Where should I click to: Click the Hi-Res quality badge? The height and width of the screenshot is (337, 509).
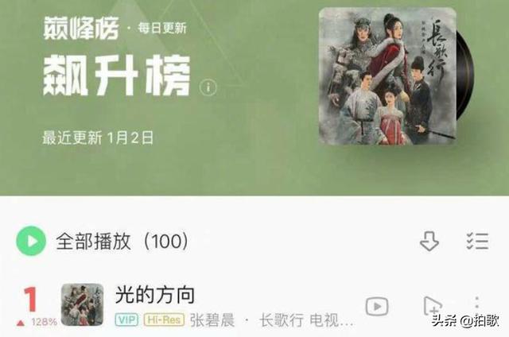click(165, 320)
